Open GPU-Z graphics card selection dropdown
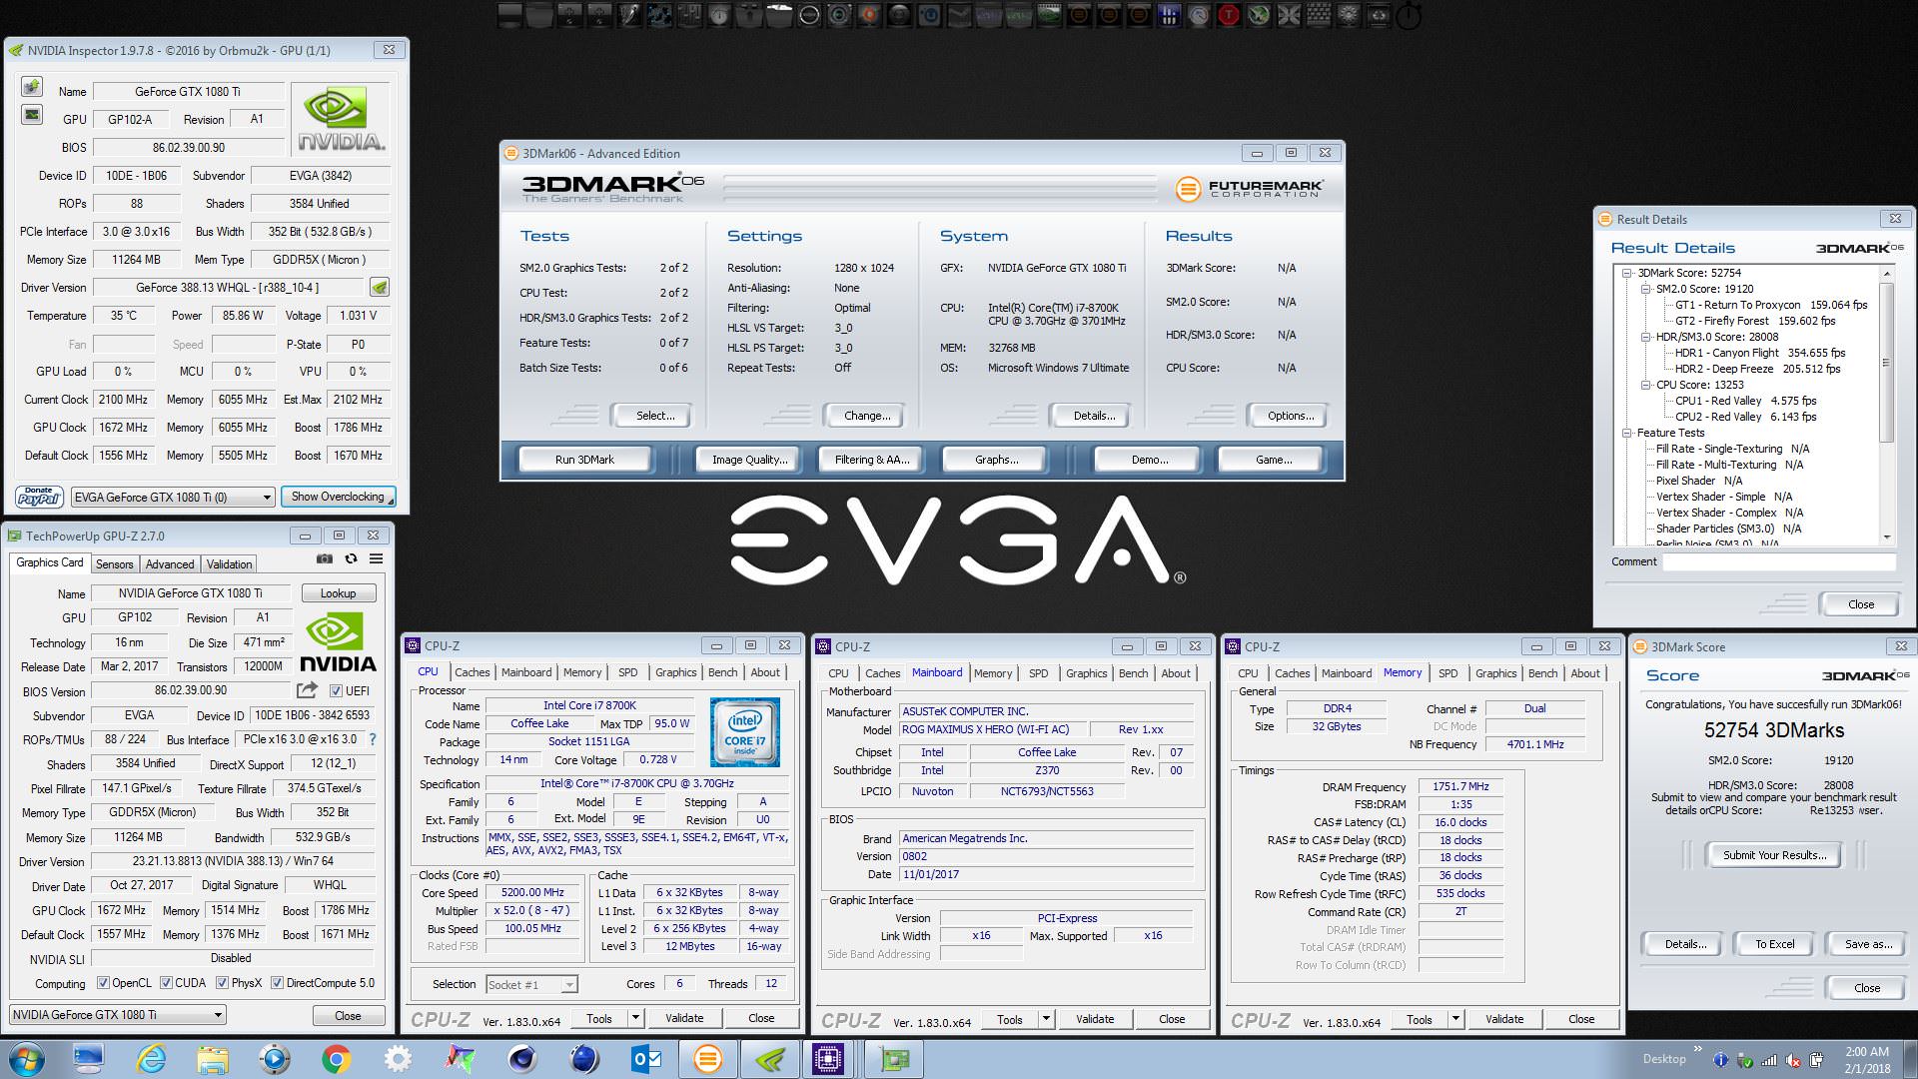This screenshot has height=1079, width=1918. click(118, 1015)
